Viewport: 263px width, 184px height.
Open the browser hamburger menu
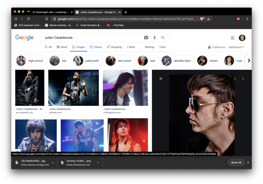247,19
